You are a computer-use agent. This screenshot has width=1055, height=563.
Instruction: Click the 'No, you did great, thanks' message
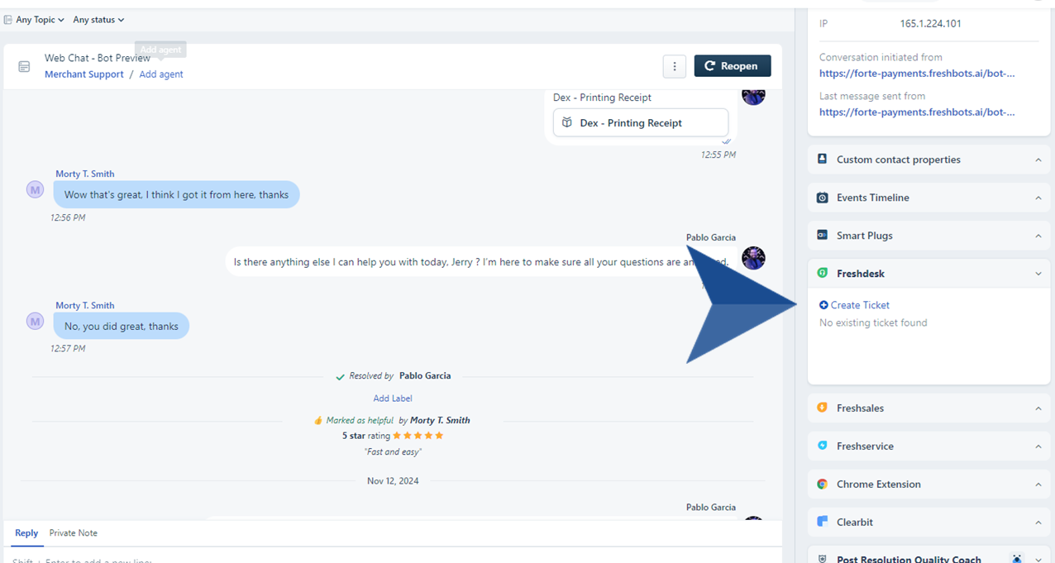[122, 326]
